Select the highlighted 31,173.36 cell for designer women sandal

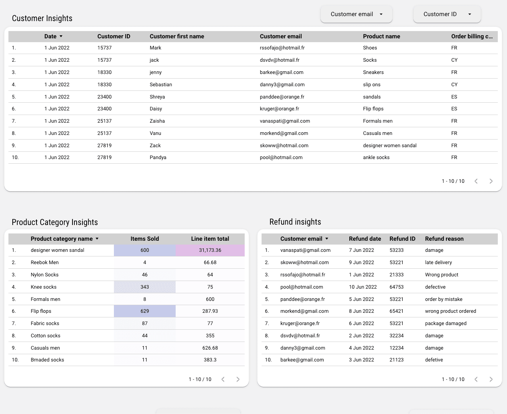(210, 250)
